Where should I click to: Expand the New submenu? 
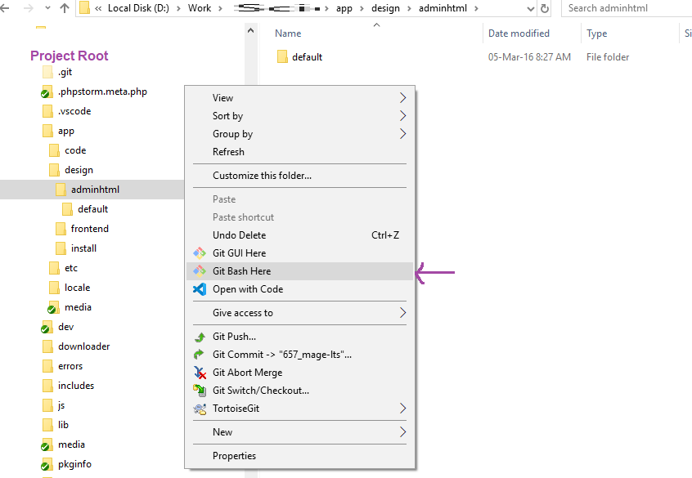(x=402, y=432)
